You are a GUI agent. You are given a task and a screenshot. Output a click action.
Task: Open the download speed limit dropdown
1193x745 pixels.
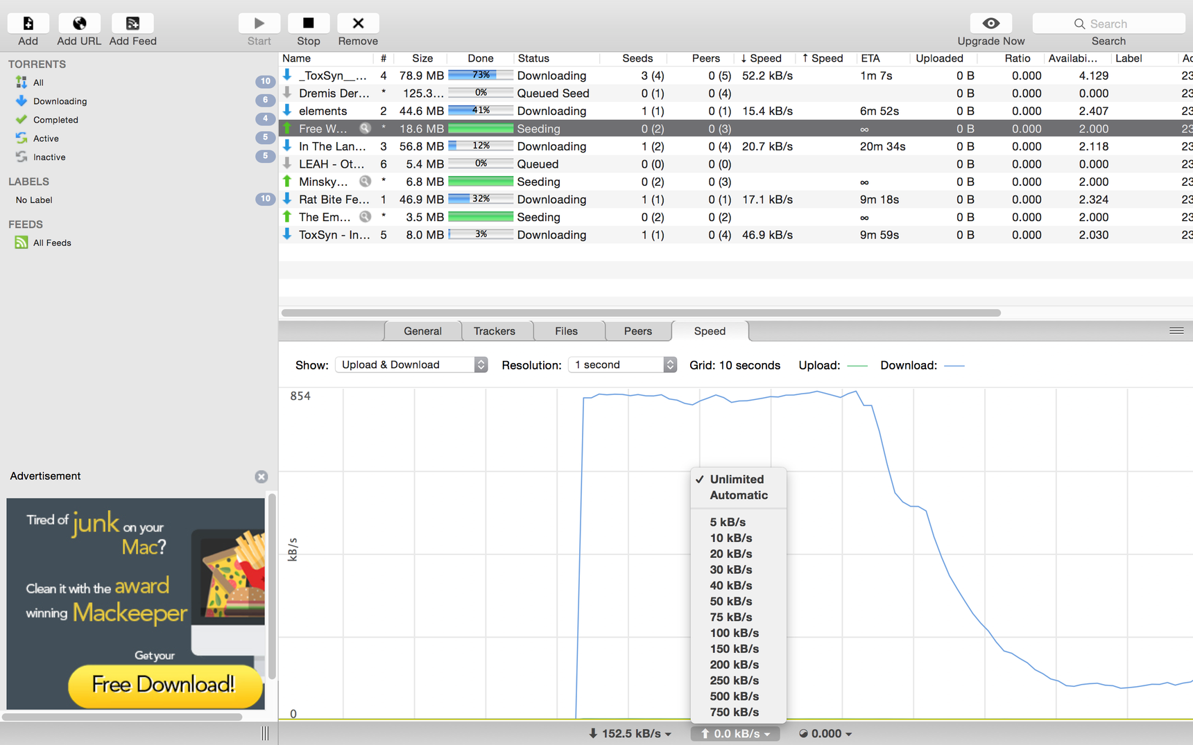point(630,733)
